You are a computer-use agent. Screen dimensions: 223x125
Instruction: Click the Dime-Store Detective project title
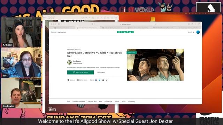point(94,55)
